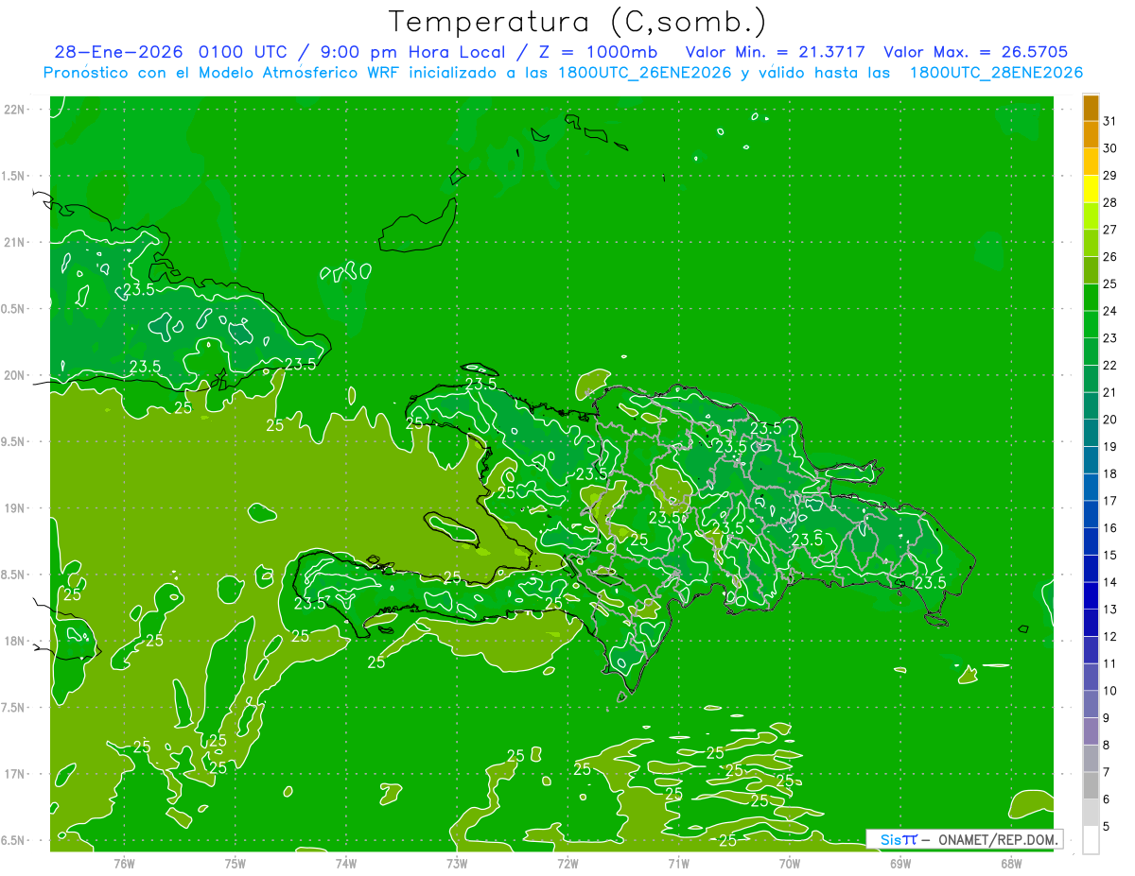Click the '20N' latitude axis label

tap(16, 375)
